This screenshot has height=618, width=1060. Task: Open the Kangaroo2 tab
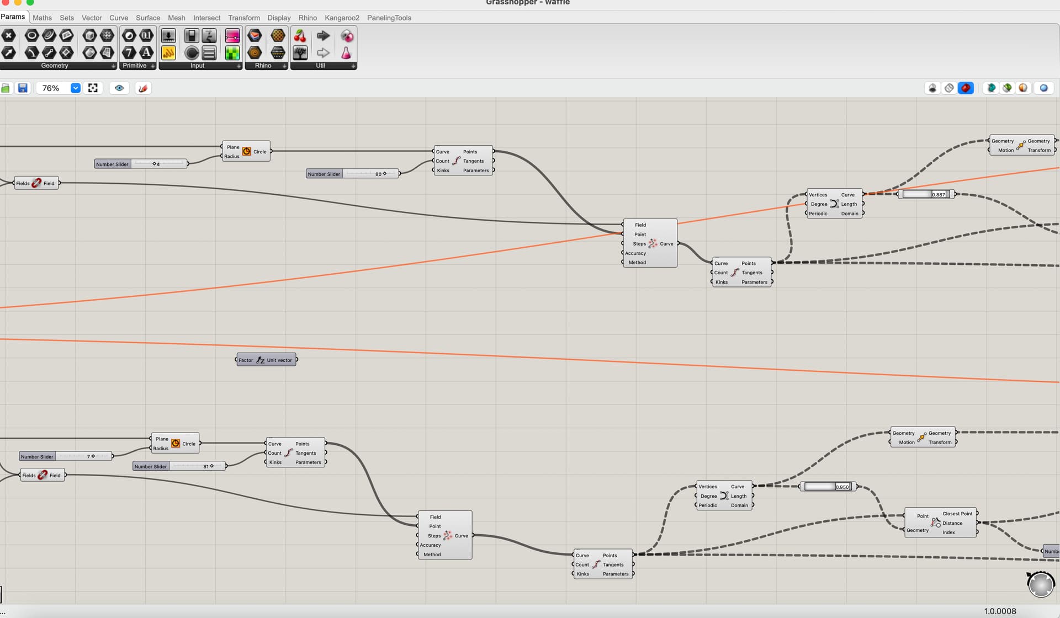point(342,18)
